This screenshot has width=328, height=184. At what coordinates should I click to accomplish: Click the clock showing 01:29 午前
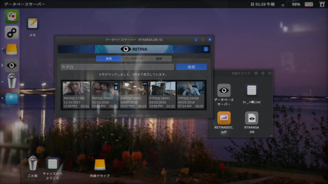262,4
